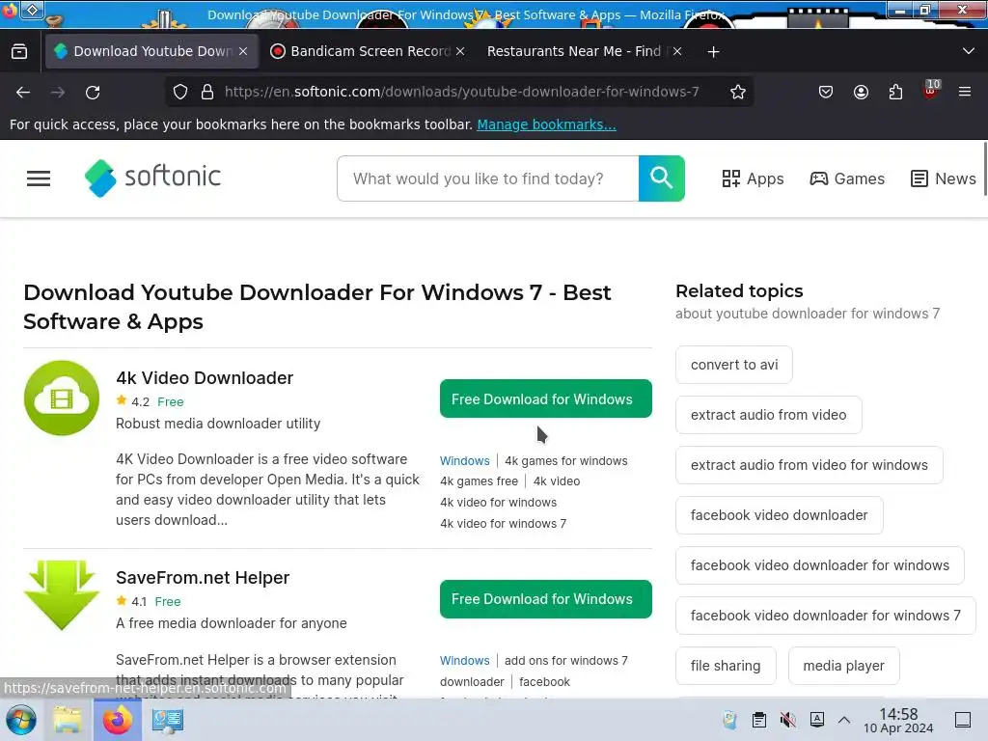Open a new tab with plus button
The height and width of the screenshot is (741, 988).
(713, 52)
